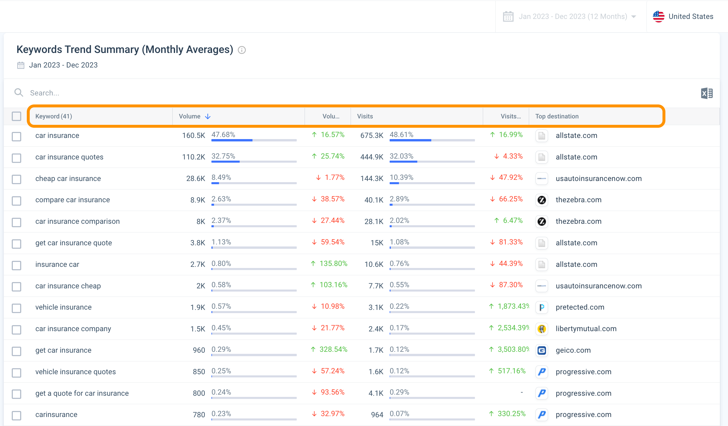
Task: Open the Excel export icon
Action: [706, 93]
